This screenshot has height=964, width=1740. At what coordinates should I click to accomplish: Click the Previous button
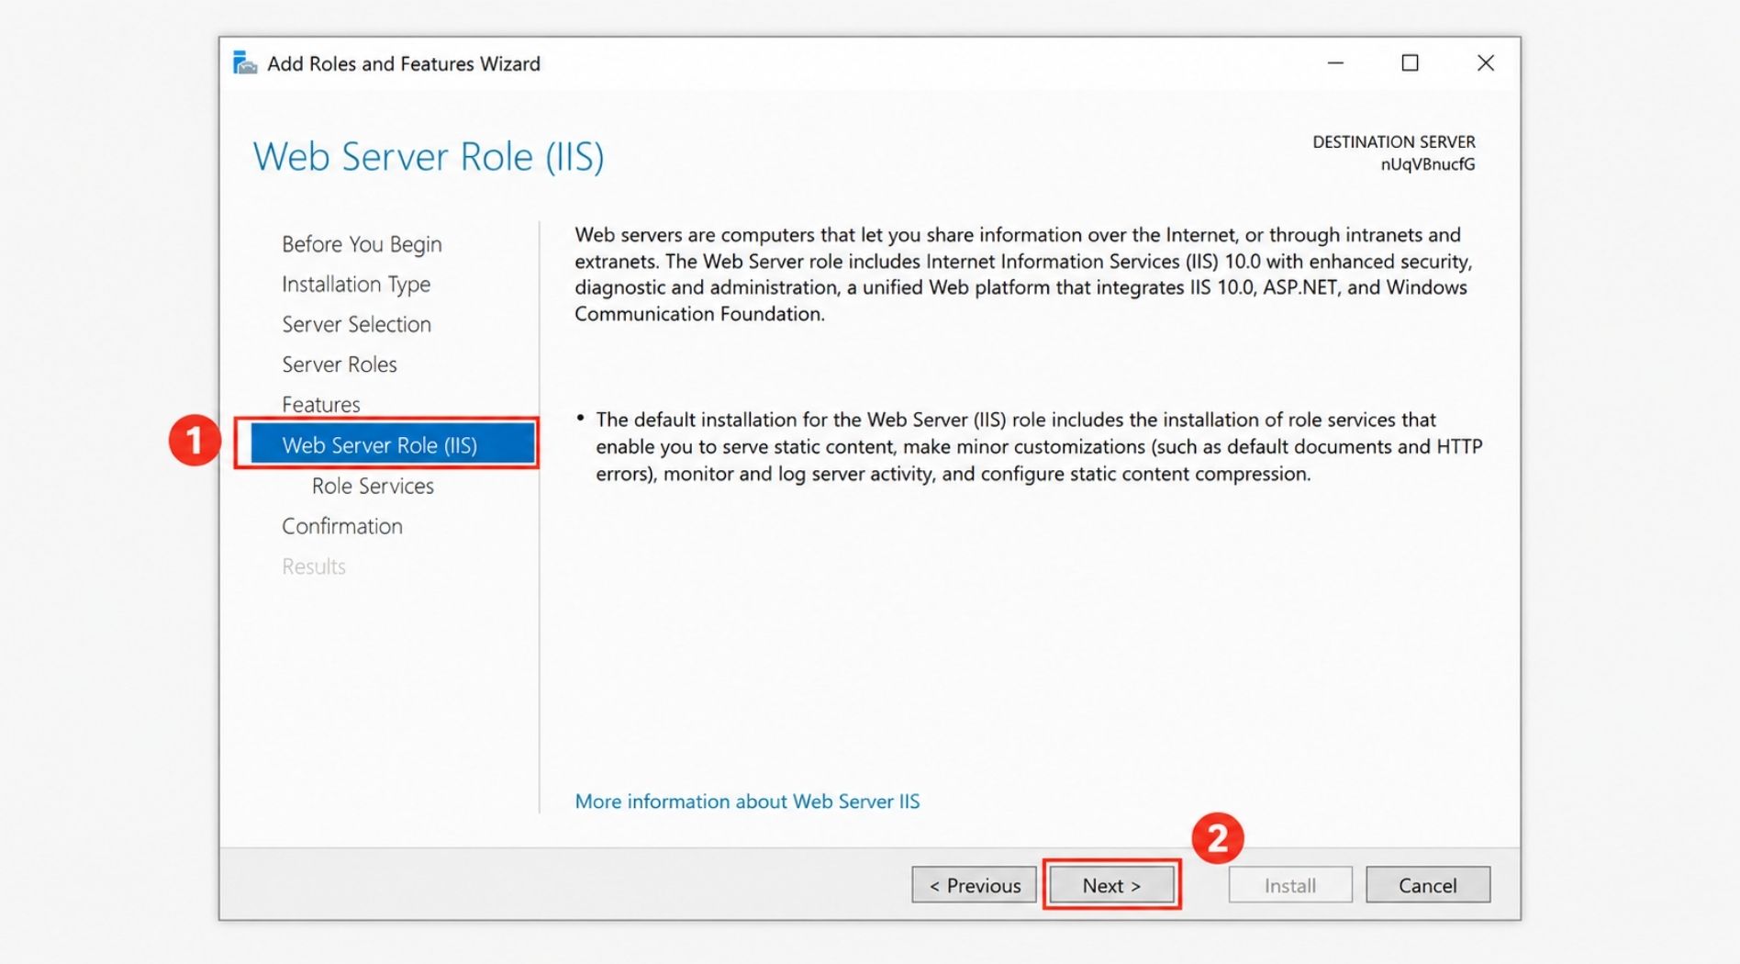pyautogui.click(x=974, y=885)
